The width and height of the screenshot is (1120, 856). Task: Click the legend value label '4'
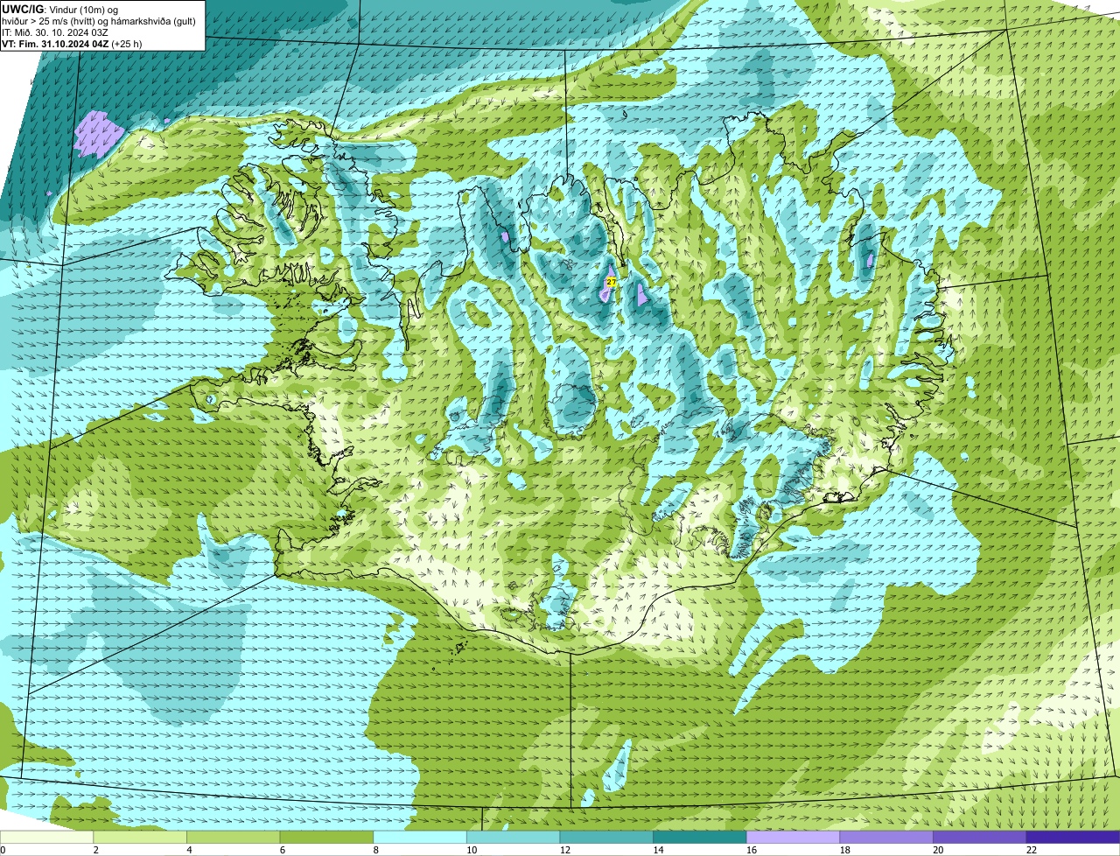click(x=189, y=850)
